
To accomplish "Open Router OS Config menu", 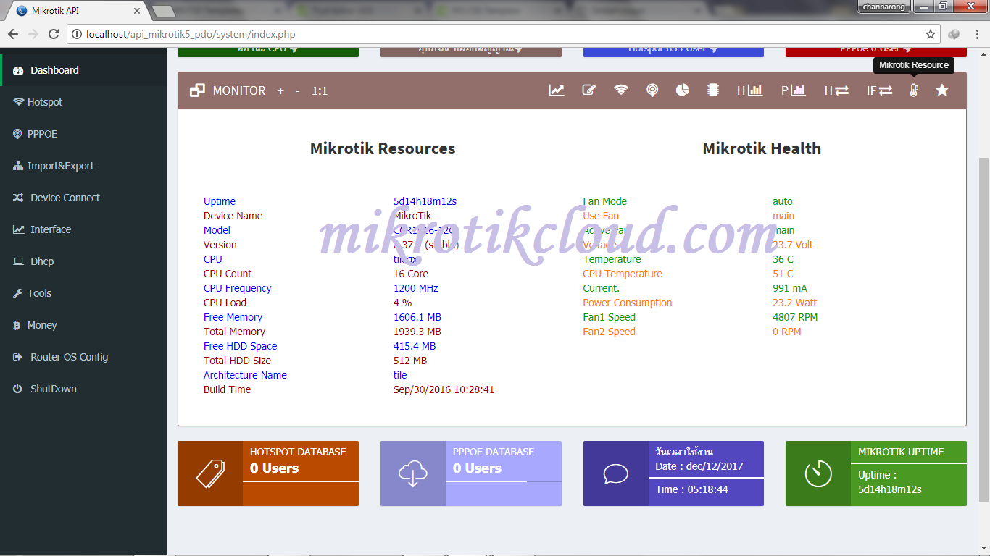I will [x=83, y=357].
